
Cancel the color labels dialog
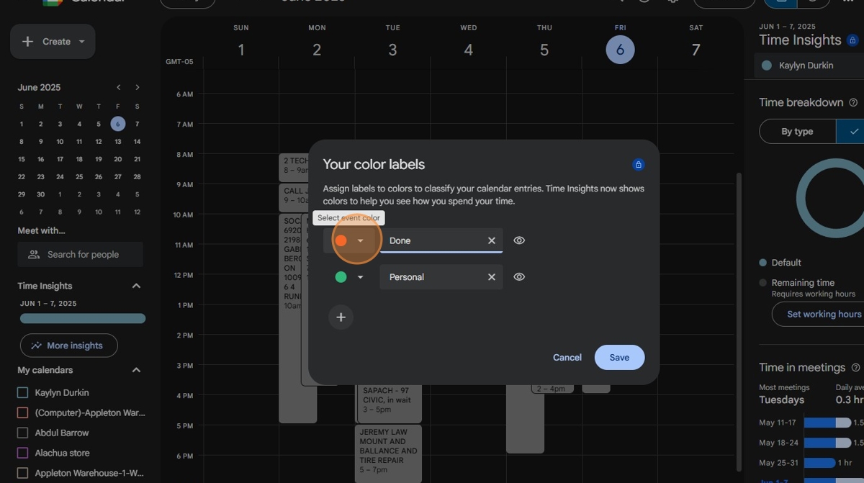(x=567, y=358)
